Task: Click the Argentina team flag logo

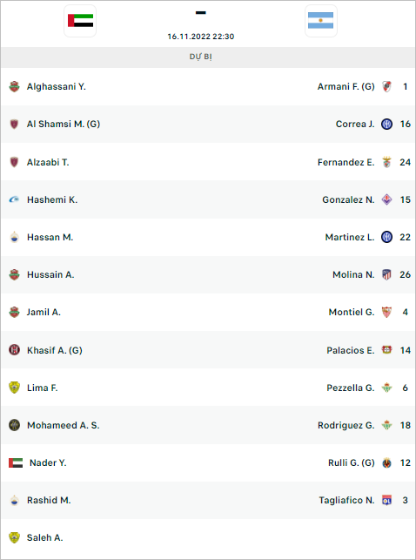Action: pyautogui.click(x=321, y=21)
